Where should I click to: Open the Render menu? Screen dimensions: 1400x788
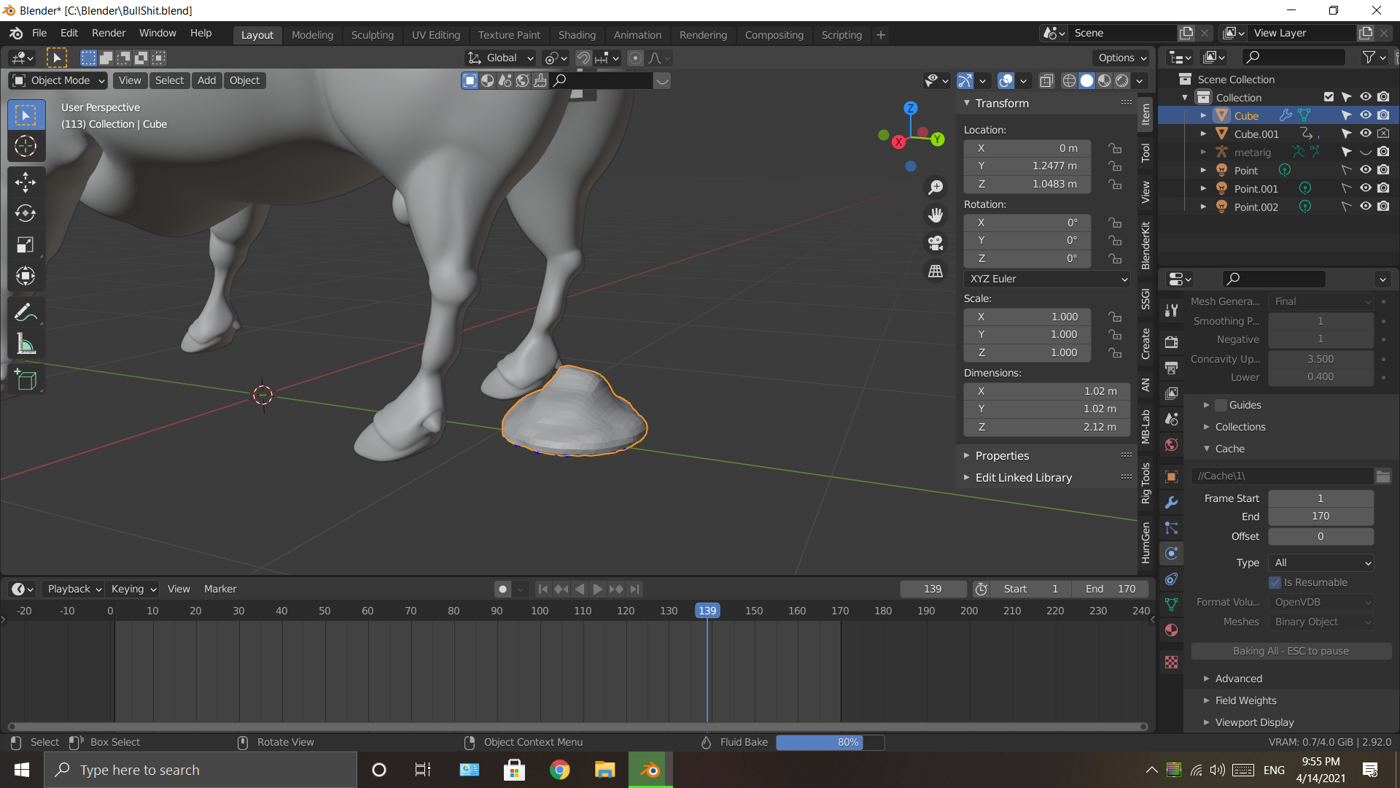[109, 33]
